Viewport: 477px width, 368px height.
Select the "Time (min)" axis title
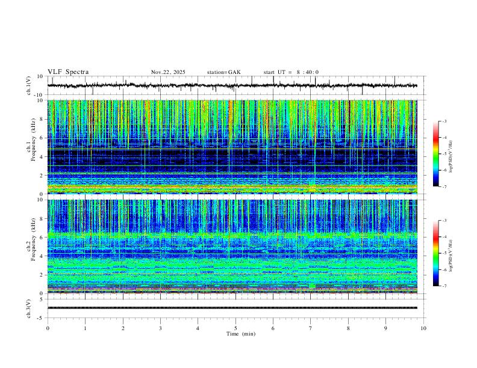(x=241, y=334)
